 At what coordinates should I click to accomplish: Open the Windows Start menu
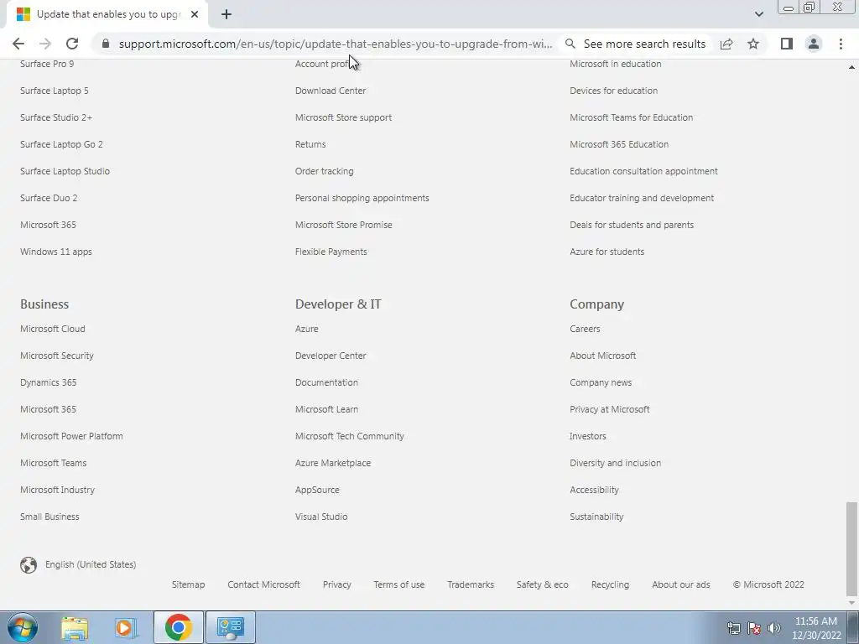point(23,627)
